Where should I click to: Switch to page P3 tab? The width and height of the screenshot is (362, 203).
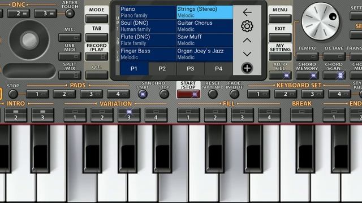coord(191,69)
